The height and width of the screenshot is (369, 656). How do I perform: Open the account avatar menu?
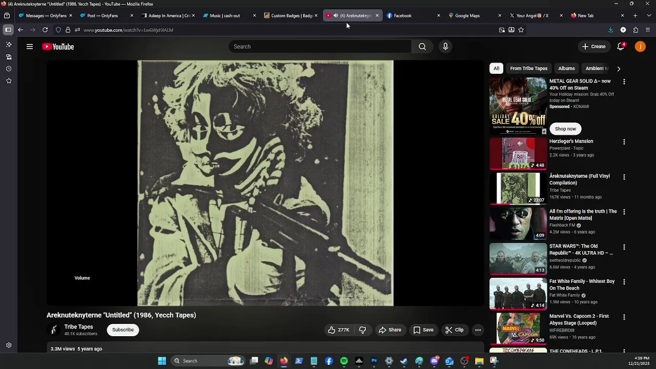coord(640,47)
